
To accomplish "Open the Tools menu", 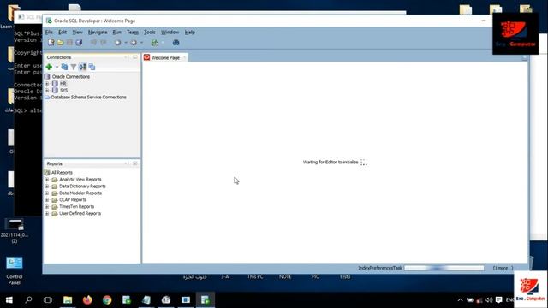I will coord(150,33).
